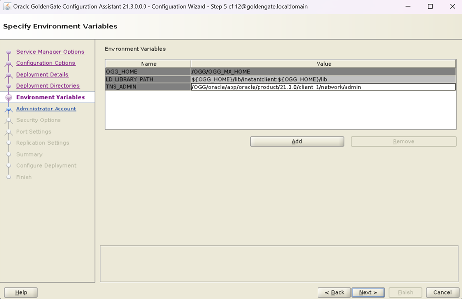
Task: Open the Deployment Directories step
Action: [x=48, y=86]
